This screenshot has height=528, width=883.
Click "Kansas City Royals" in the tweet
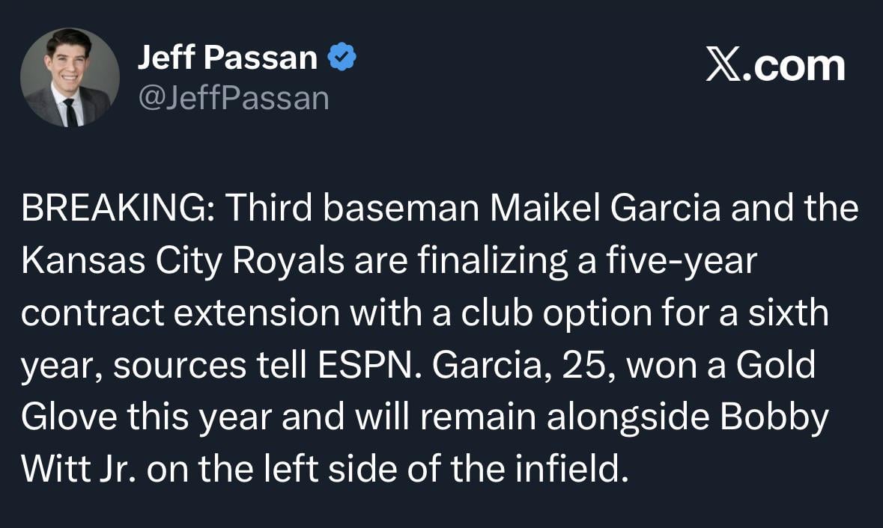[x=183, y=261]
